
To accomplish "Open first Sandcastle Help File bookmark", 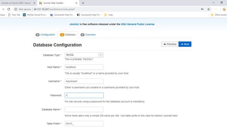I will point(61,15).
